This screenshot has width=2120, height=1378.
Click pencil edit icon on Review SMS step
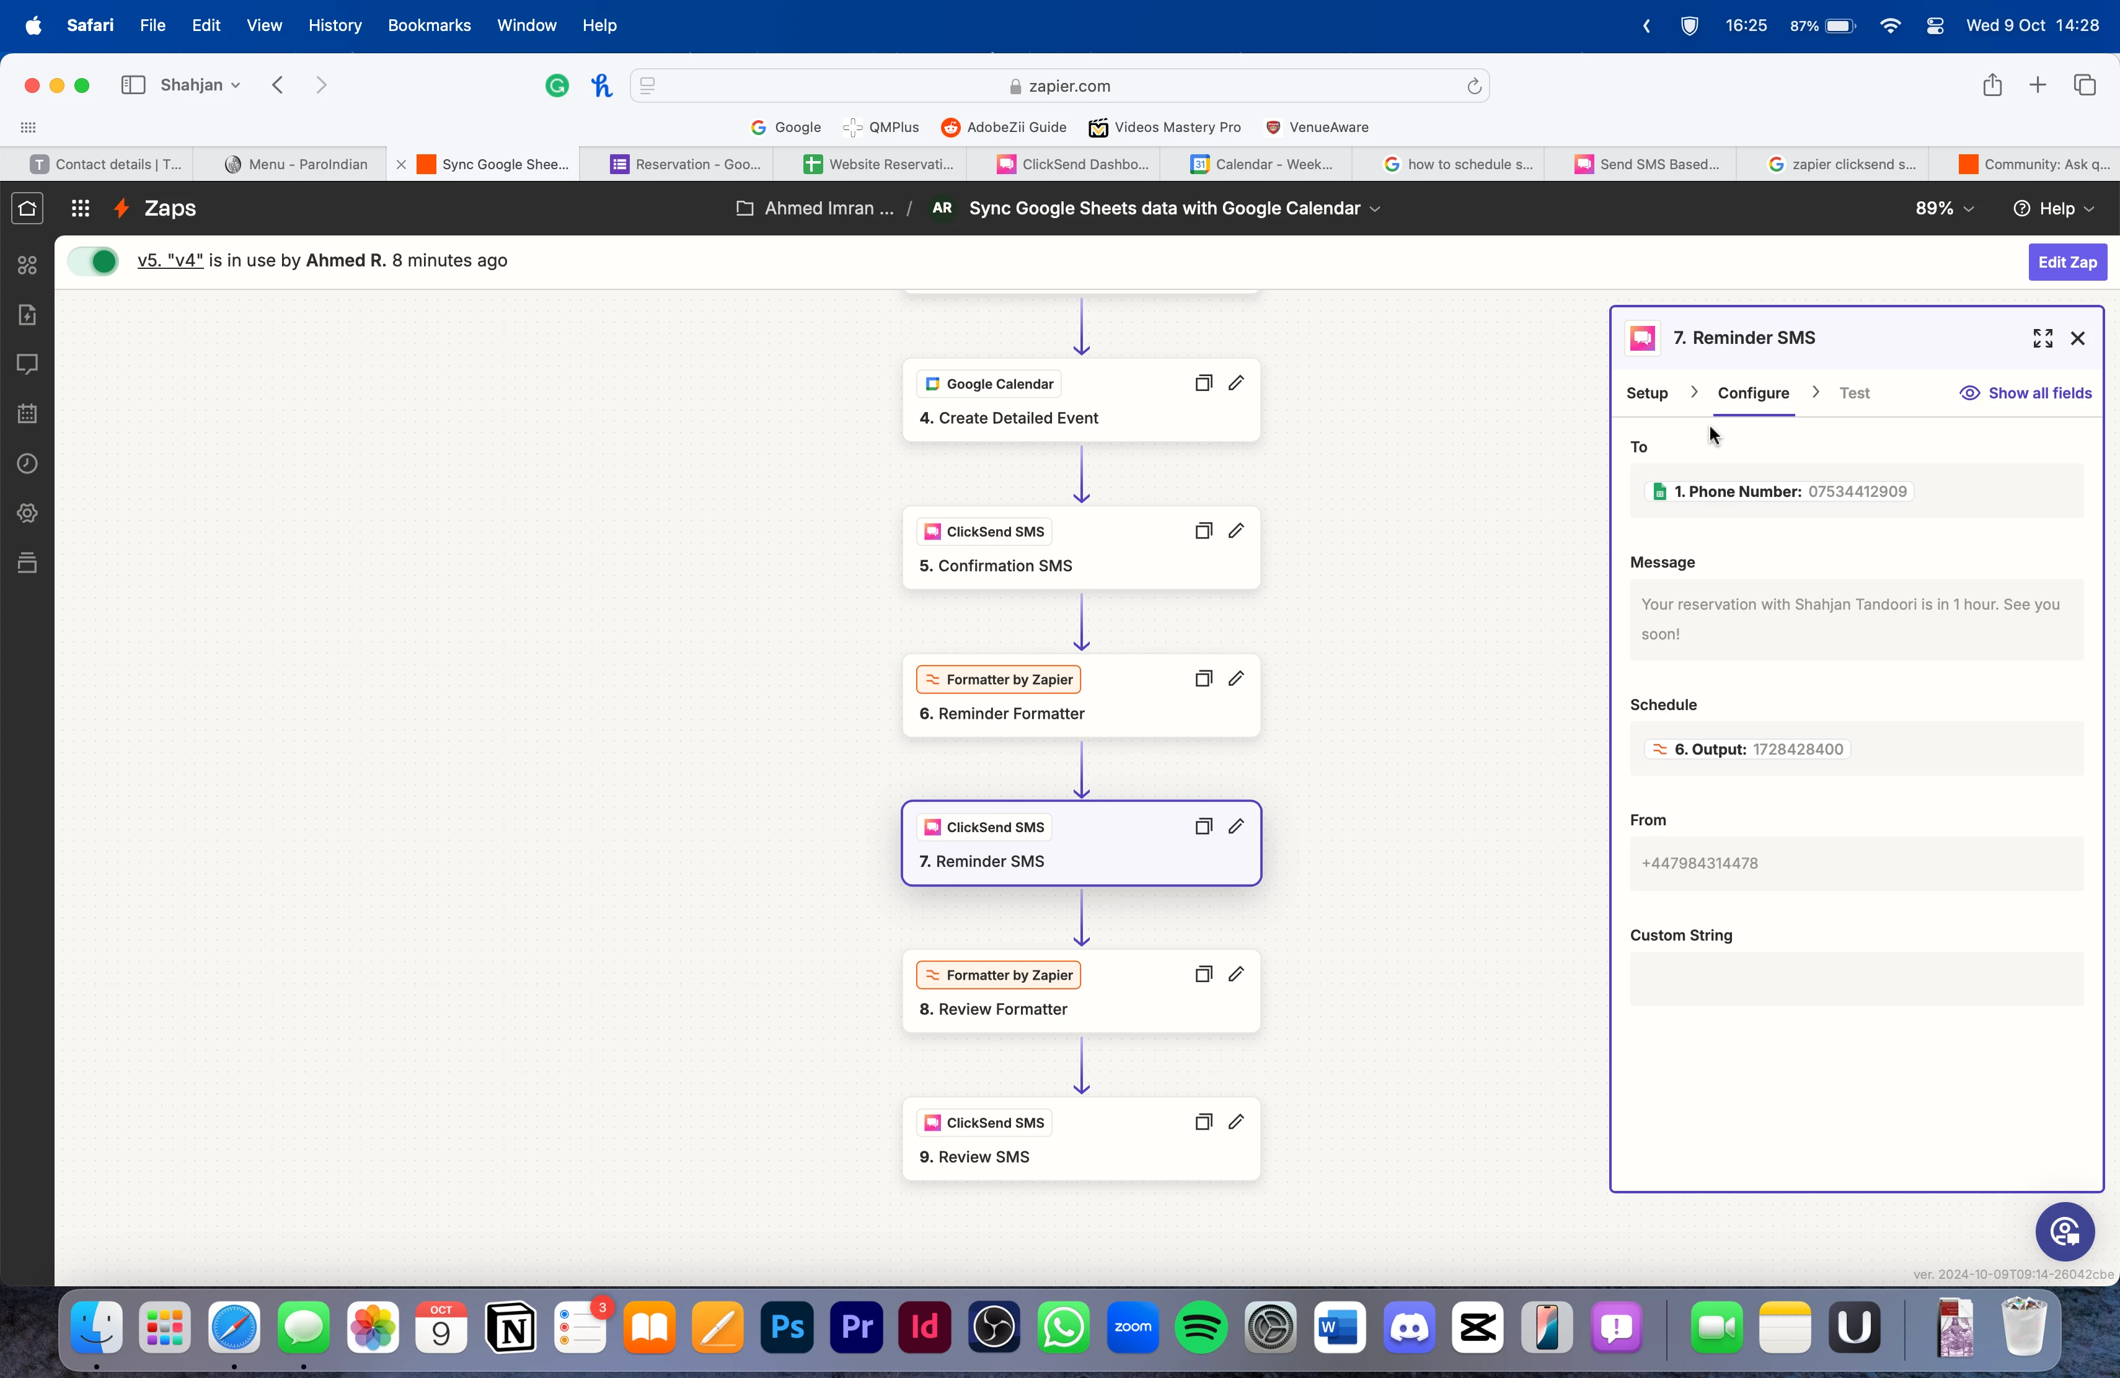1235,1121
